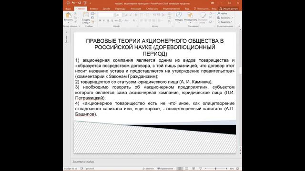Collapse the ribbon with the arrow
This screenshot has height=171, width=305.
click(239, 26)
